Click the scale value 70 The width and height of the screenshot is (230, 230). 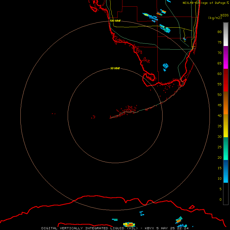pos(220,53)
